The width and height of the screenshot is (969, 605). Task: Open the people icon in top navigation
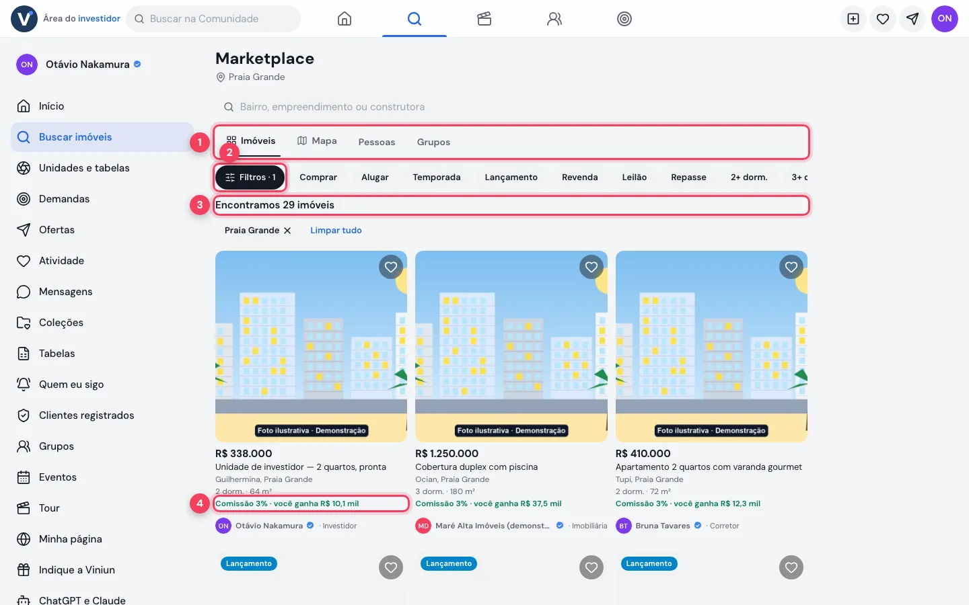(554, 19)
